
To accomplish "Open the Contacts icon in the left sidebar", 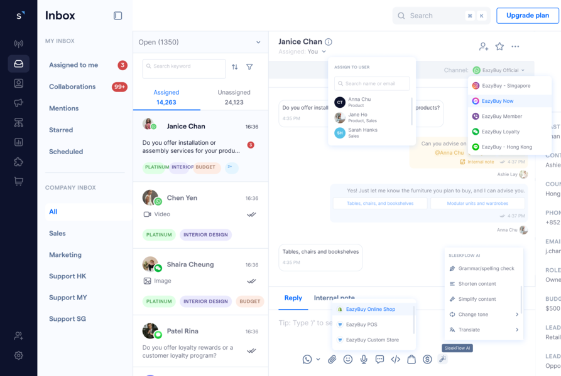I will pyautogui.click(x=19, y=83).
